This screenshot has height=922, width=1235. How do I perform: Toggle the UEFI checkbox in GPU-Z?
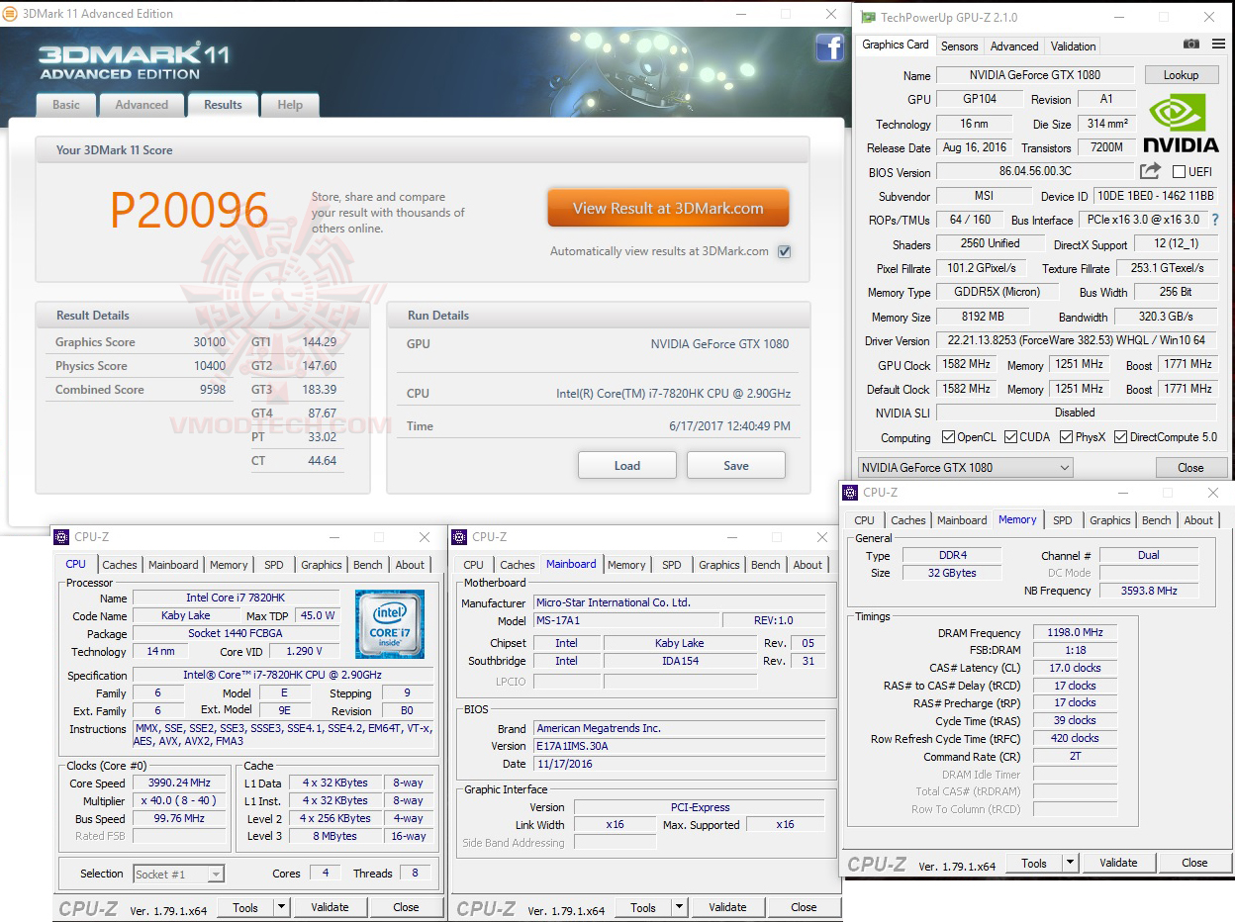pos(1179,172)
